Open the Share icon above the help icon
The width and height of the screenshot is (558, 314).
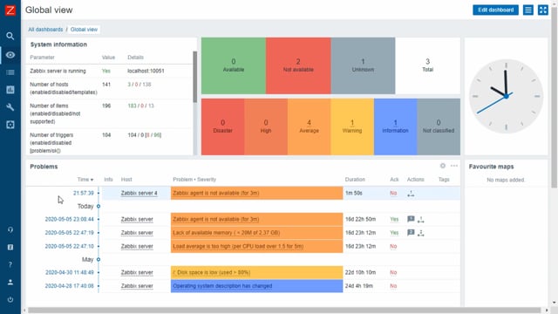click(x=10, y=247)
